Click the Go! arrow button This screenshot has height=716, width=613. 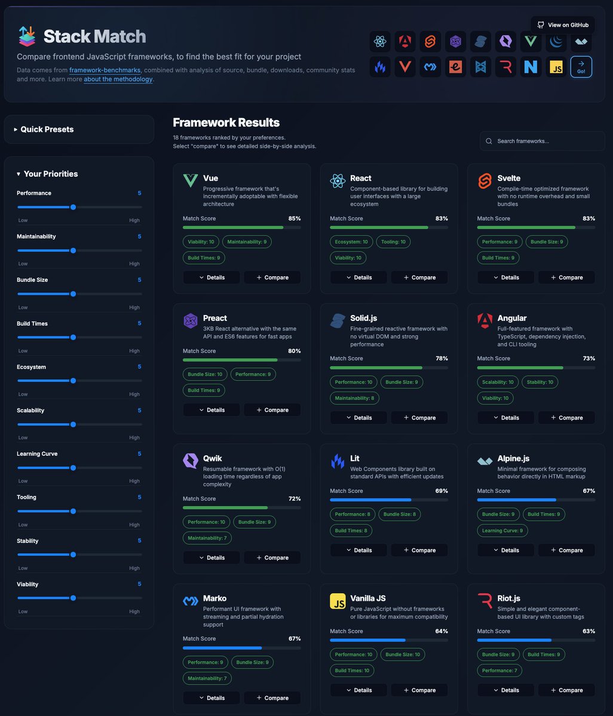581,66
